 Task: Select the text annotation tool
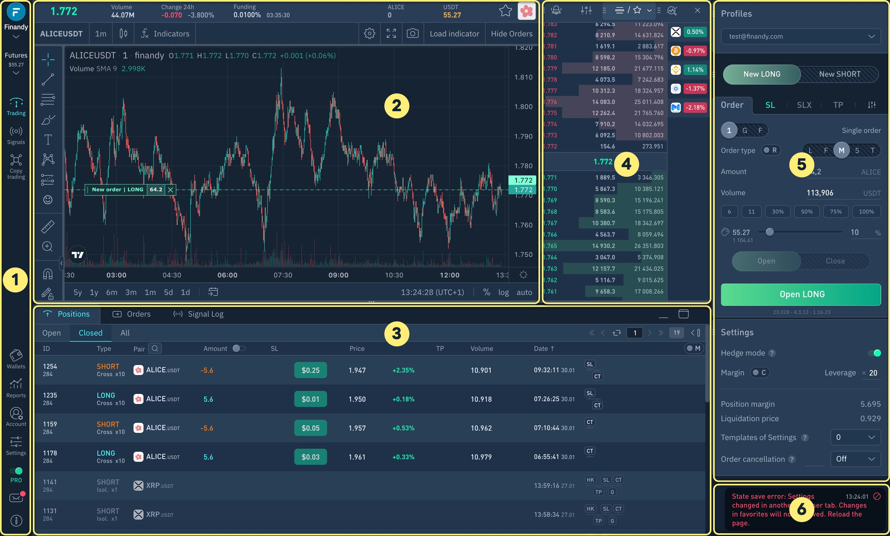48,139
